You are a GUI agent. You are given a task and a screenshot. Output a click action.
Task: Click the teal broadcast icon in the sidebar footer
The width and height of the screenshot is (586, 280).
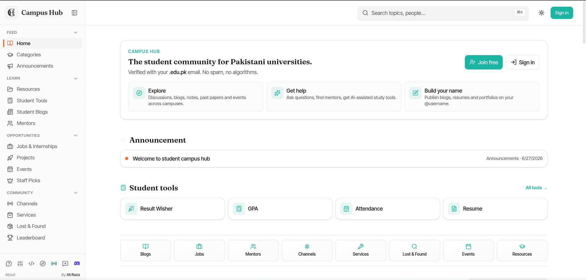[54, 264]
